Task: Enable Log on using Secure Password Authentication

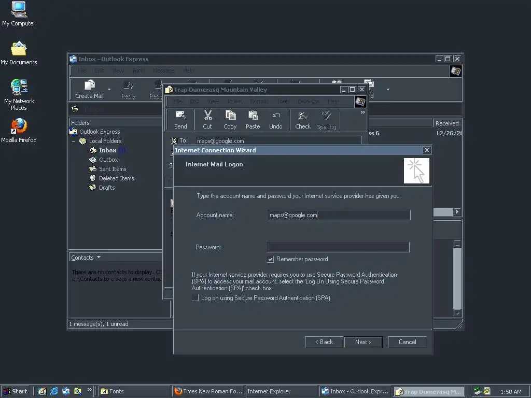Action: coord(195,298)
